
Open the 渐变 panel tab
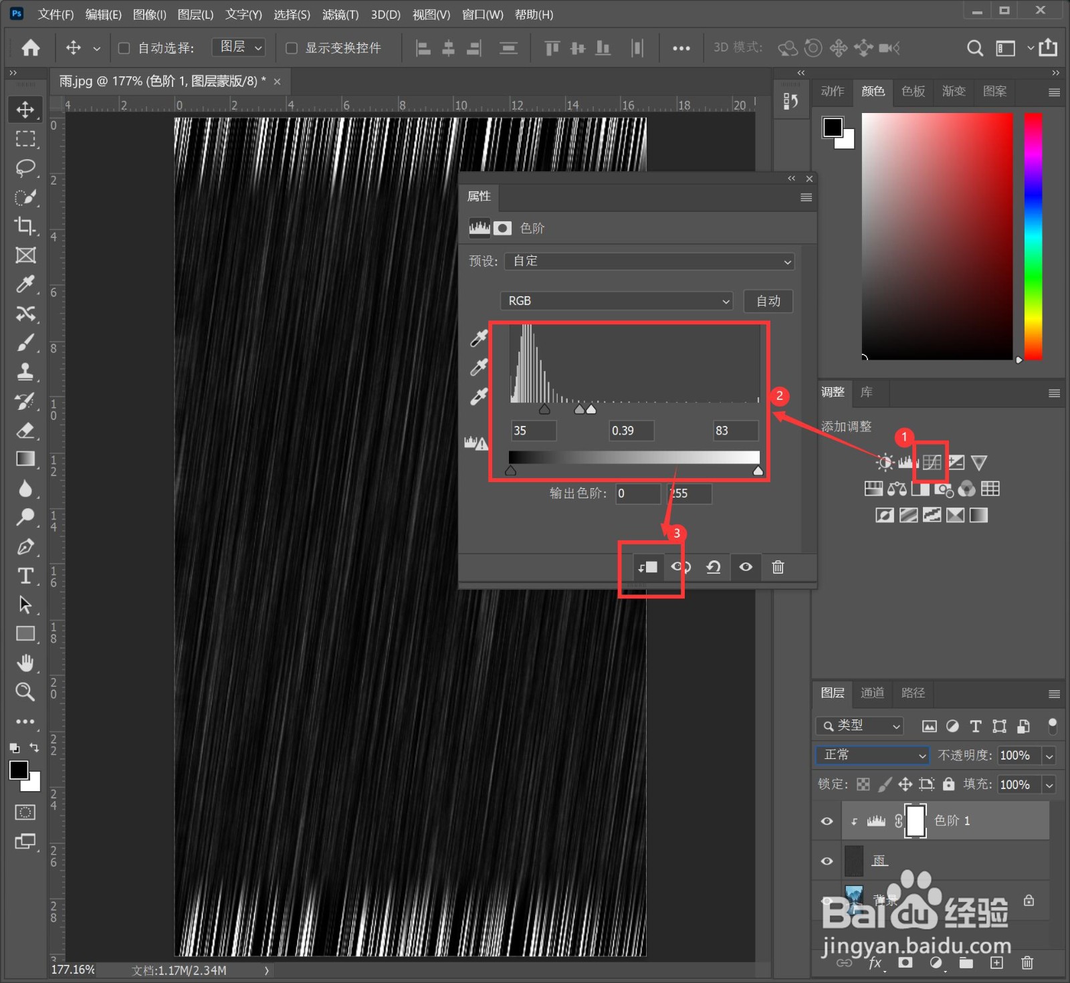pyautogui.click(x=954, y=92)
